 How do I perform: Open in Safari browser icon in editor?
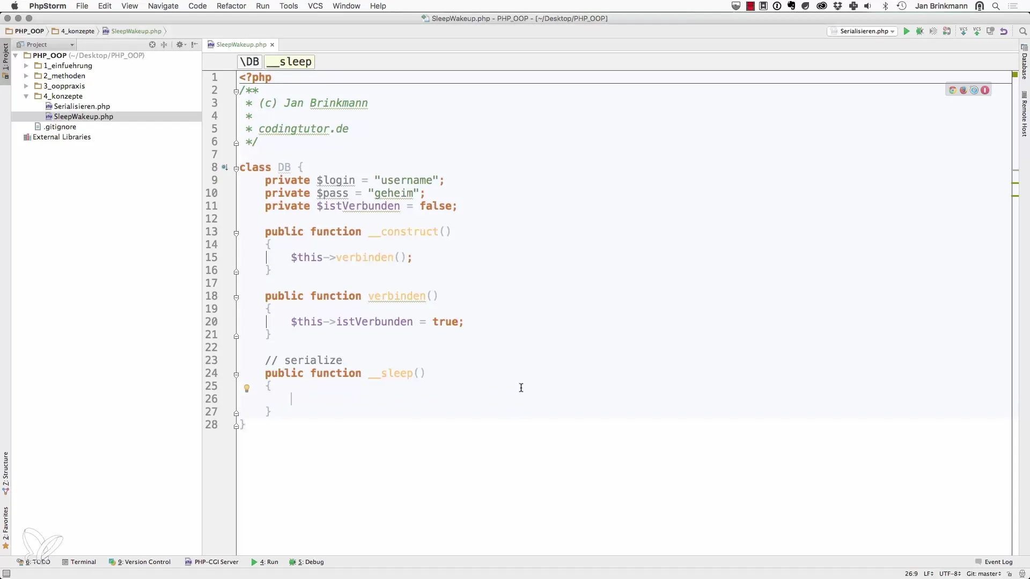[974, 90]
